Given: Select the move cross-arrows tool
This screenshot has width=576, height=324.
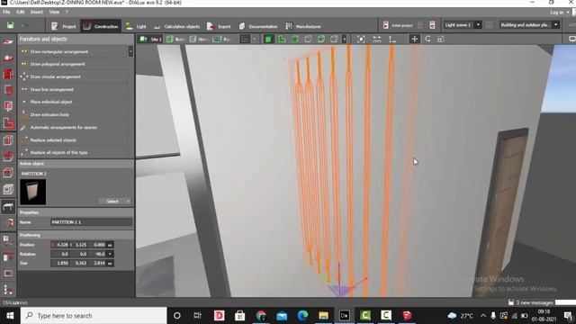Looking at the screenshot, I should pyautogui.click(x=414, y=39).
